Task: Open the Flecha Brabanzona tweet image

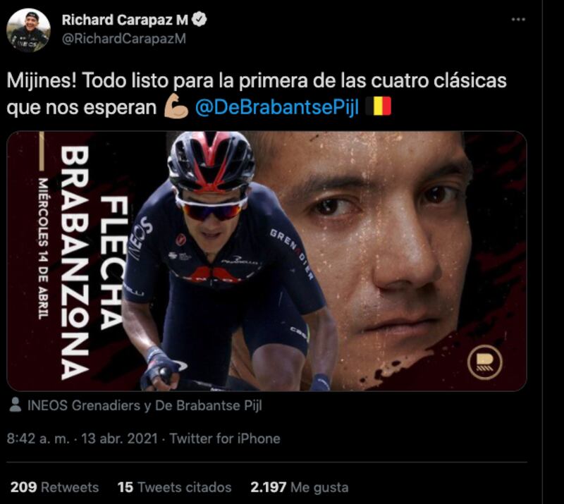Action: (266, 262)
